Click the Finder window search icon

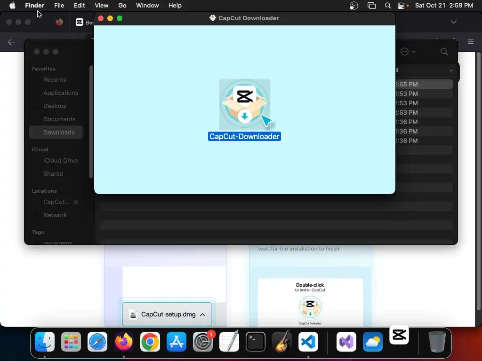tap(444, 52)
